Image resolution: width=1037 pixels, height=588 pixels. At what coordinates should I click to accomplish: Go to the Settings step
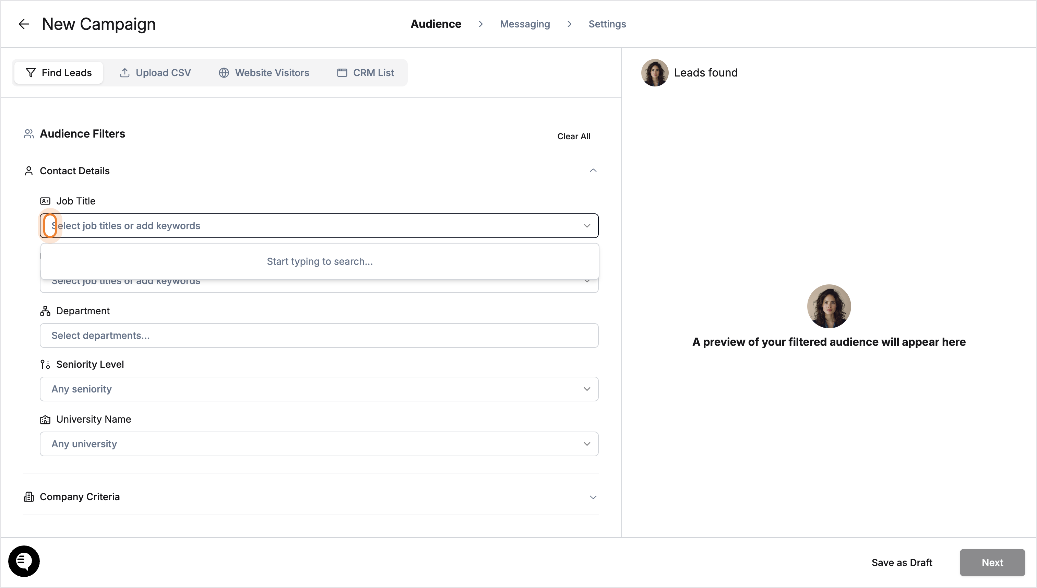(607, 24)
